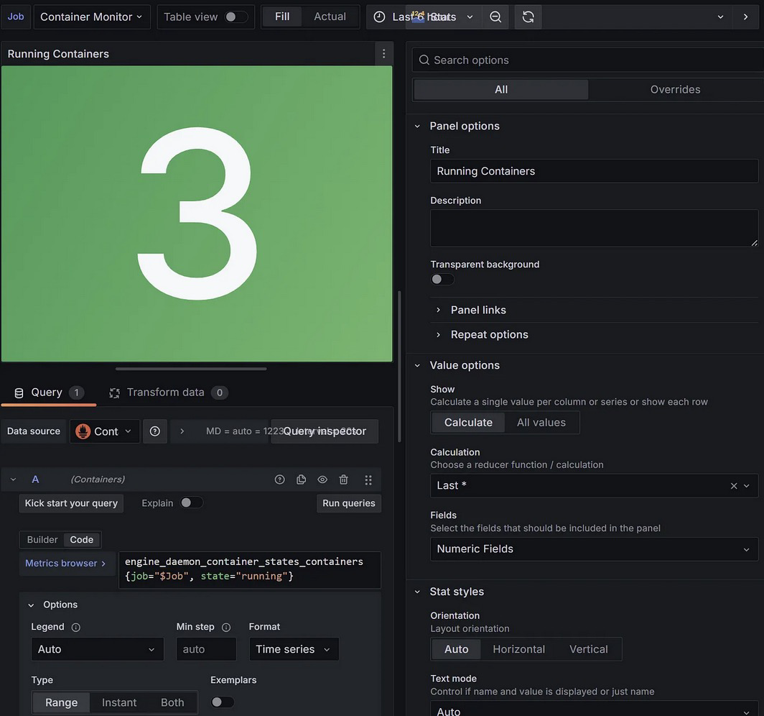Click the Min step auto field
764x716 pixels.
[x=206, y=649]
